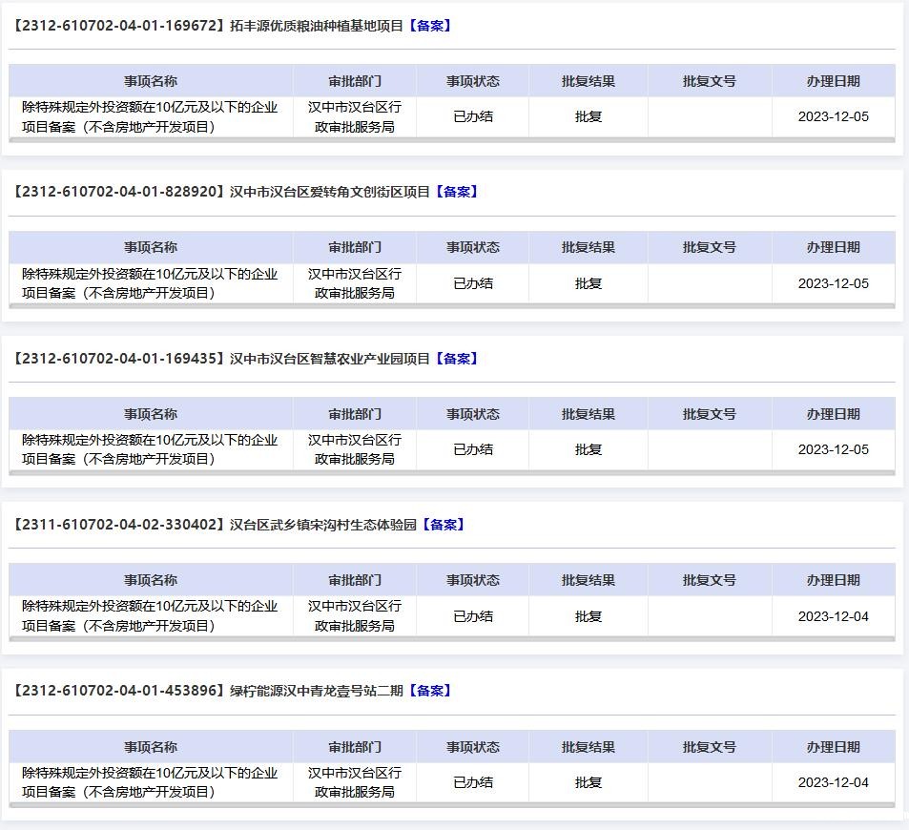Screen dimensions: 909x830
Task: Select 事项名称 description cell in the 宋沟村 table
Action: point(151,616)
